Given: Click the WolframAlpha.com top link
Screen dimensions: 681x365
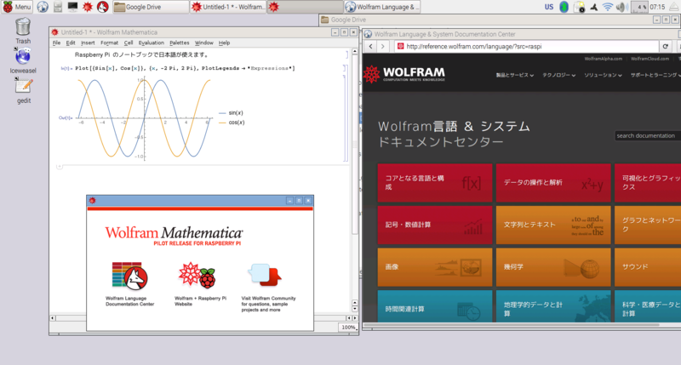Looking at the screenshot, I should [603, 59].
